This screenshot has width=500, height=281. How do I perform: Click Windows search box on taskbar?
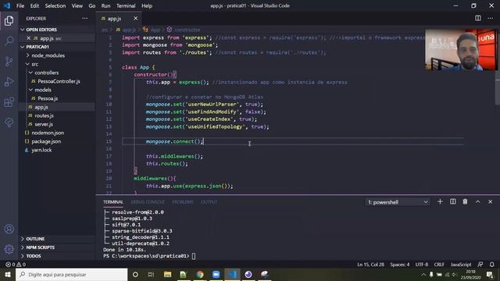pyautogui.click(x=72, y=274)
